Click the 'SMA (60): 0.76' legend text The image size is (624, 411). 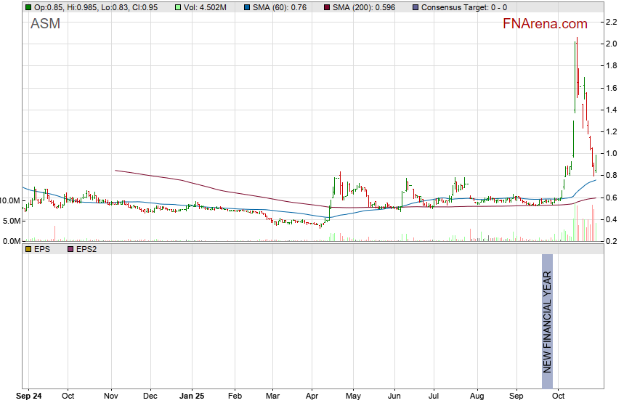pyautogui.click(x=280, y=7)
